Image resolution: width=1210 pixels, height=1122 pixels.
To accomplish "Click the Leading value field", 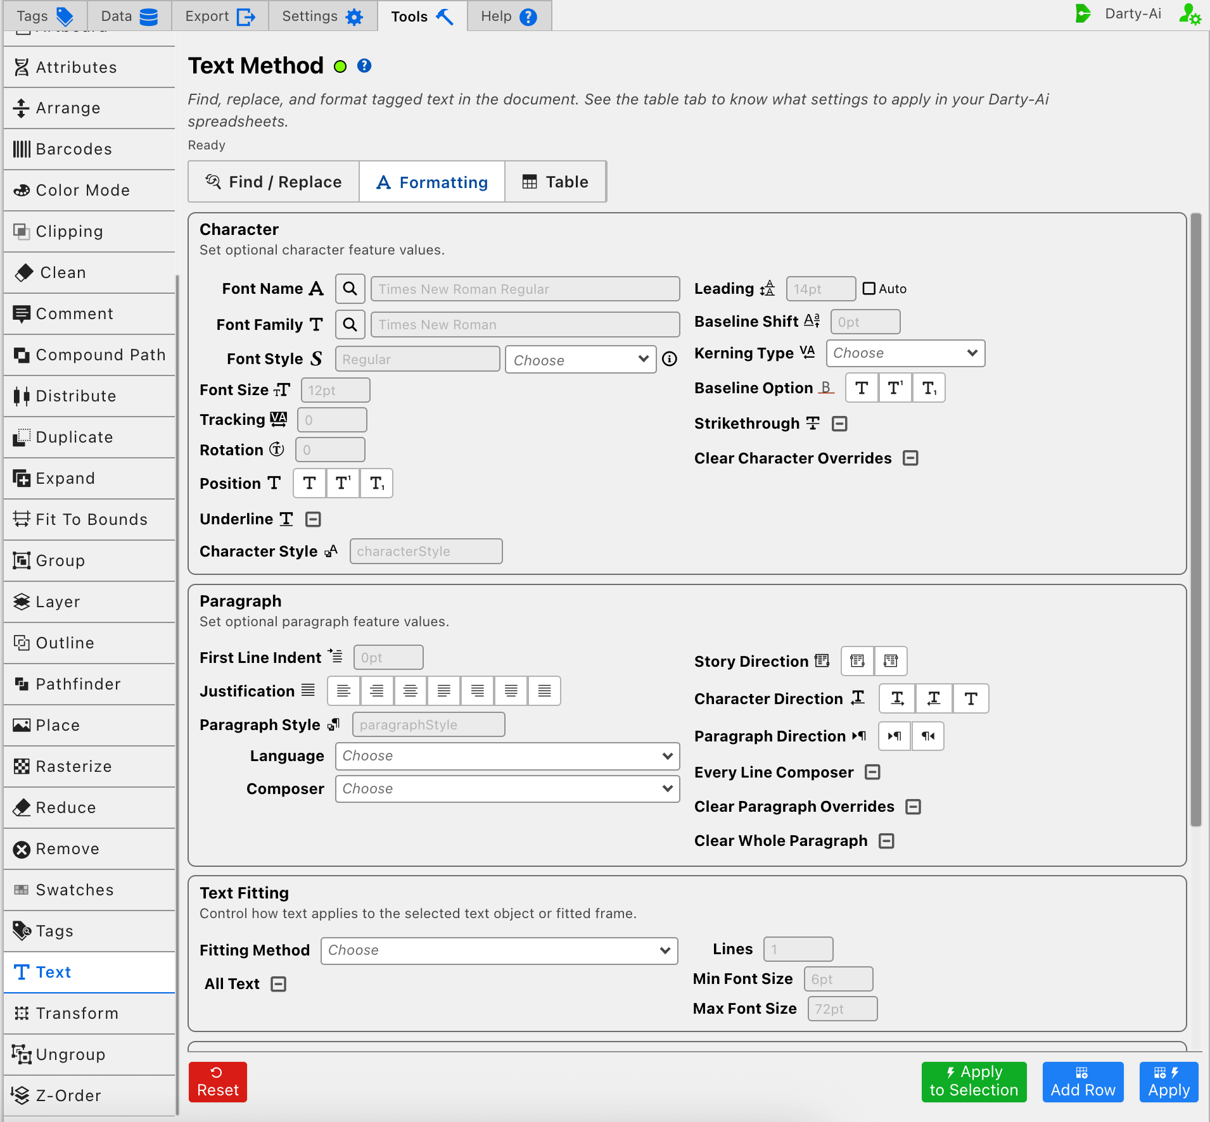I will pos(821,289).
